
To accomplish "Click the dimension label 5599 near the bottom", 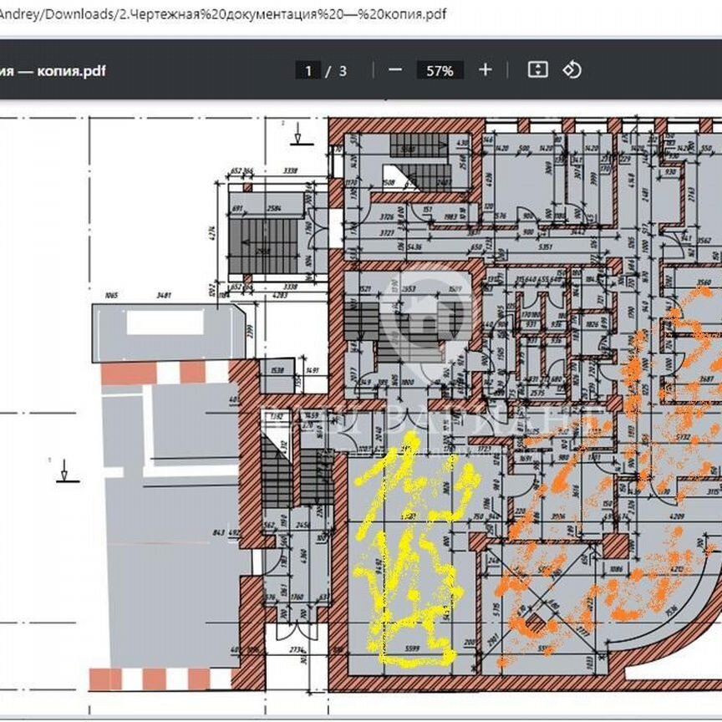I will coord(412,648).
